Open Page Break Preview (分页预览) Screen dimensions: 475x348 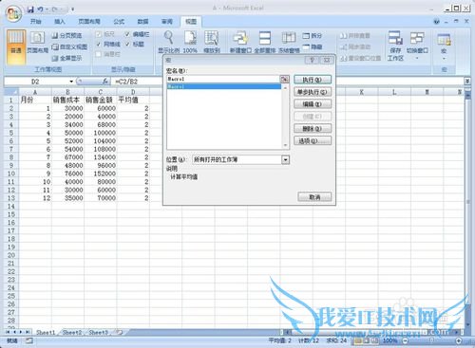click(66, 35)
